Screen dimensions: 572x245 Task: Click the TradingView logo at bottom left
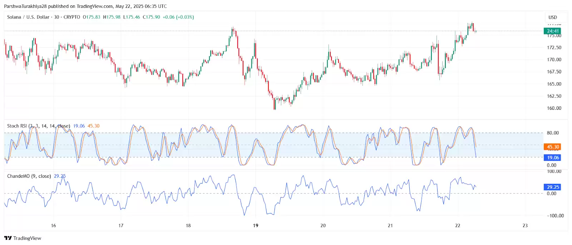click(x=23, y=238)
